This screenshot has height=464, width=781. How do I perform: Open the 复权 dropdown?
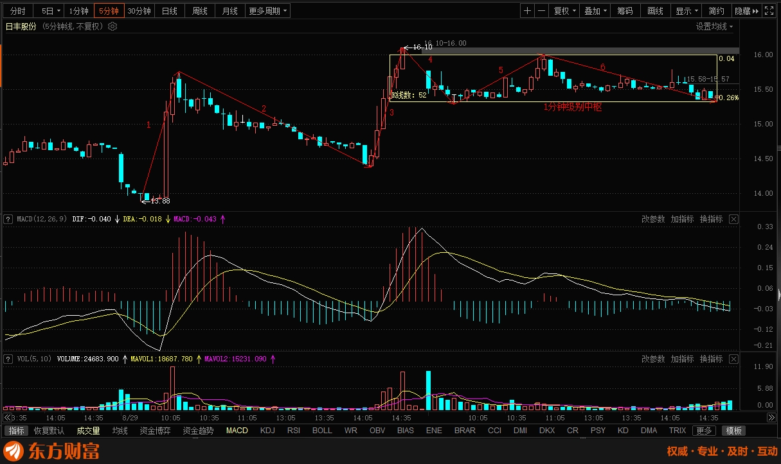[x=566, y=11]
